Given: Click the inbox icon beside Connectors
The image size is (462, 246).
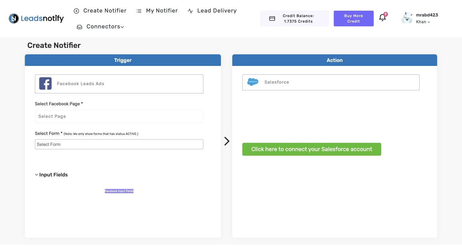Looking at the screenshot, I should click(79, 27).
